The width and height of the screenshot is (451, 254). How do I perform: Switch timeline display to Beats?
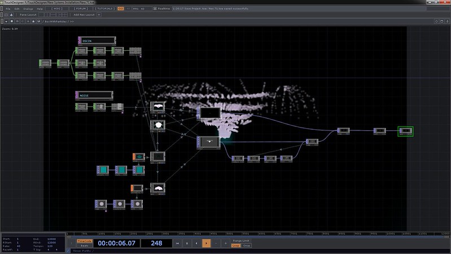84,246
